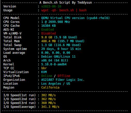Click the 'CPU Model' label

[11, 18]
